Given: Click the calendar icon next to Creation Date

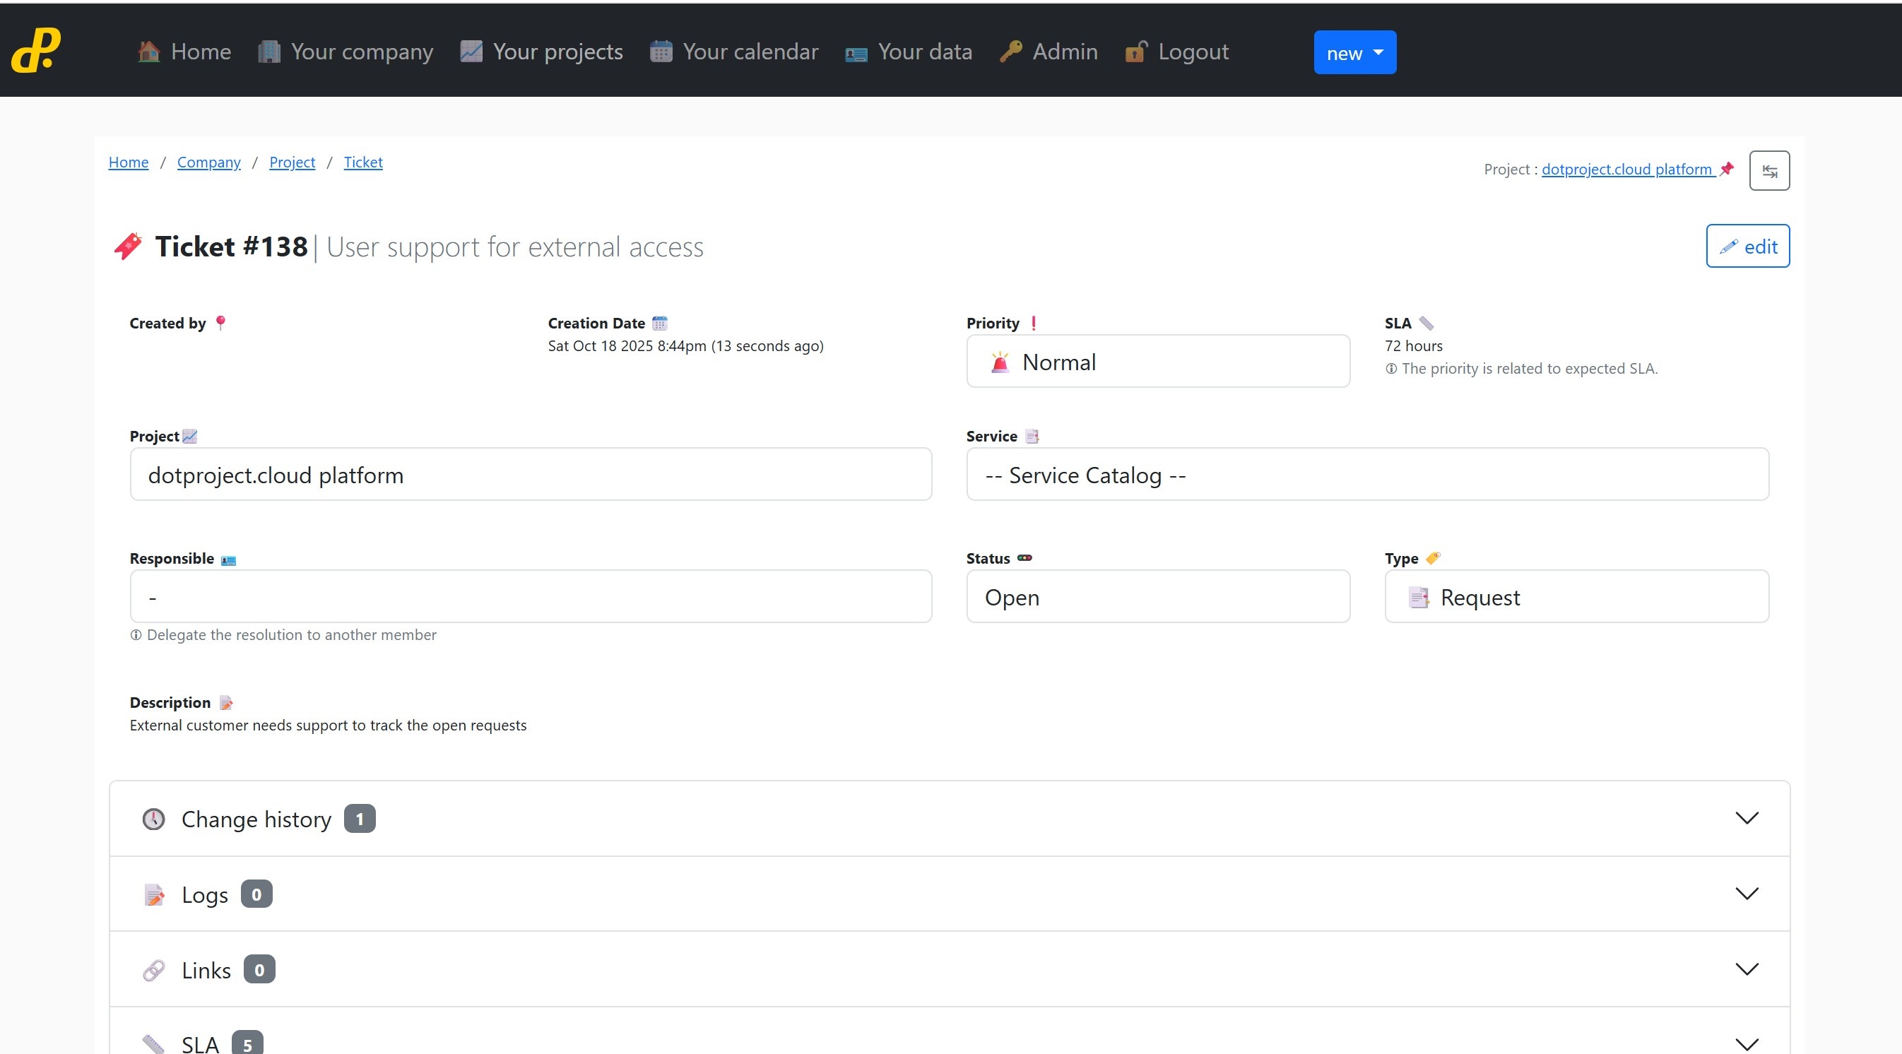Looking at the screenshot, I should click(x=659, y=324).
